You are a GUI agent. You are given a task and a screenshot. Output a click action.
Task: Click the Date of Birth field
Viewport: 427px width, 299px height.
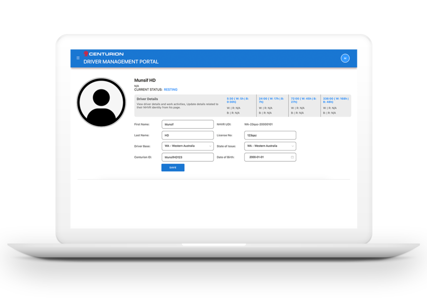(267, 157)
